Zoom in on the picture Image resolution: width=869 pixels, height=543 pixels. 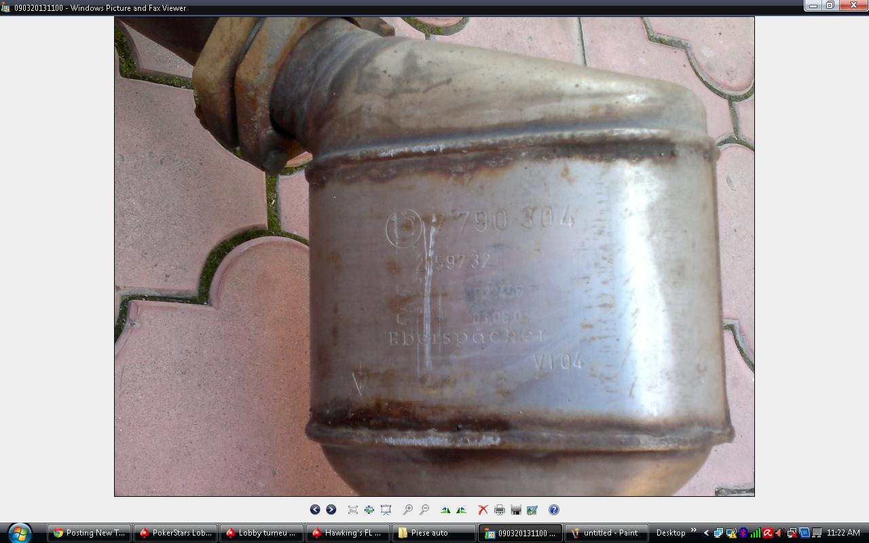[408, 510]
